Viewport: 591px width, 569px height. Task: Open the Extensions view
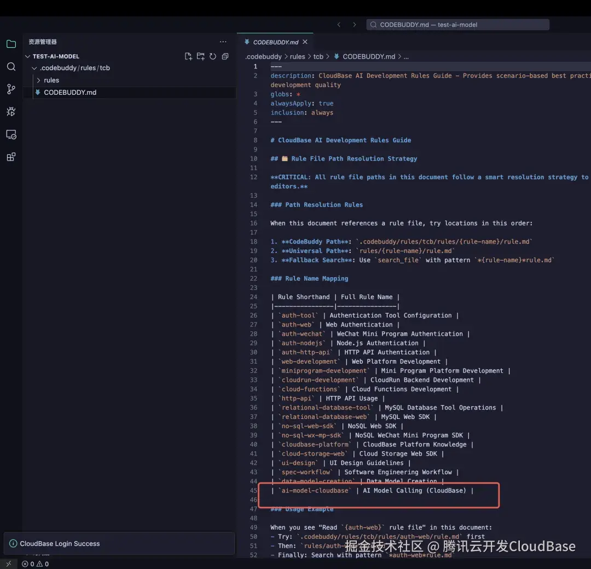11,157
